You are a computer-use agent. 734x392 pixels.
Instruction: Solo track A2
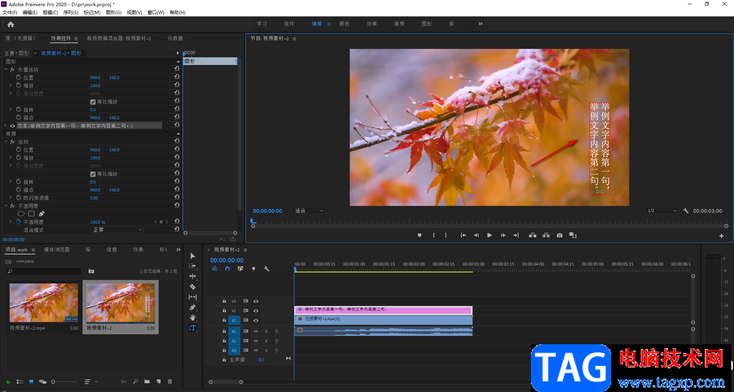click(x=266, y=341)
